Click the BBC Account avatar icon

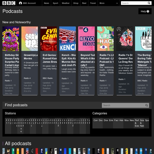click(20, 3)
